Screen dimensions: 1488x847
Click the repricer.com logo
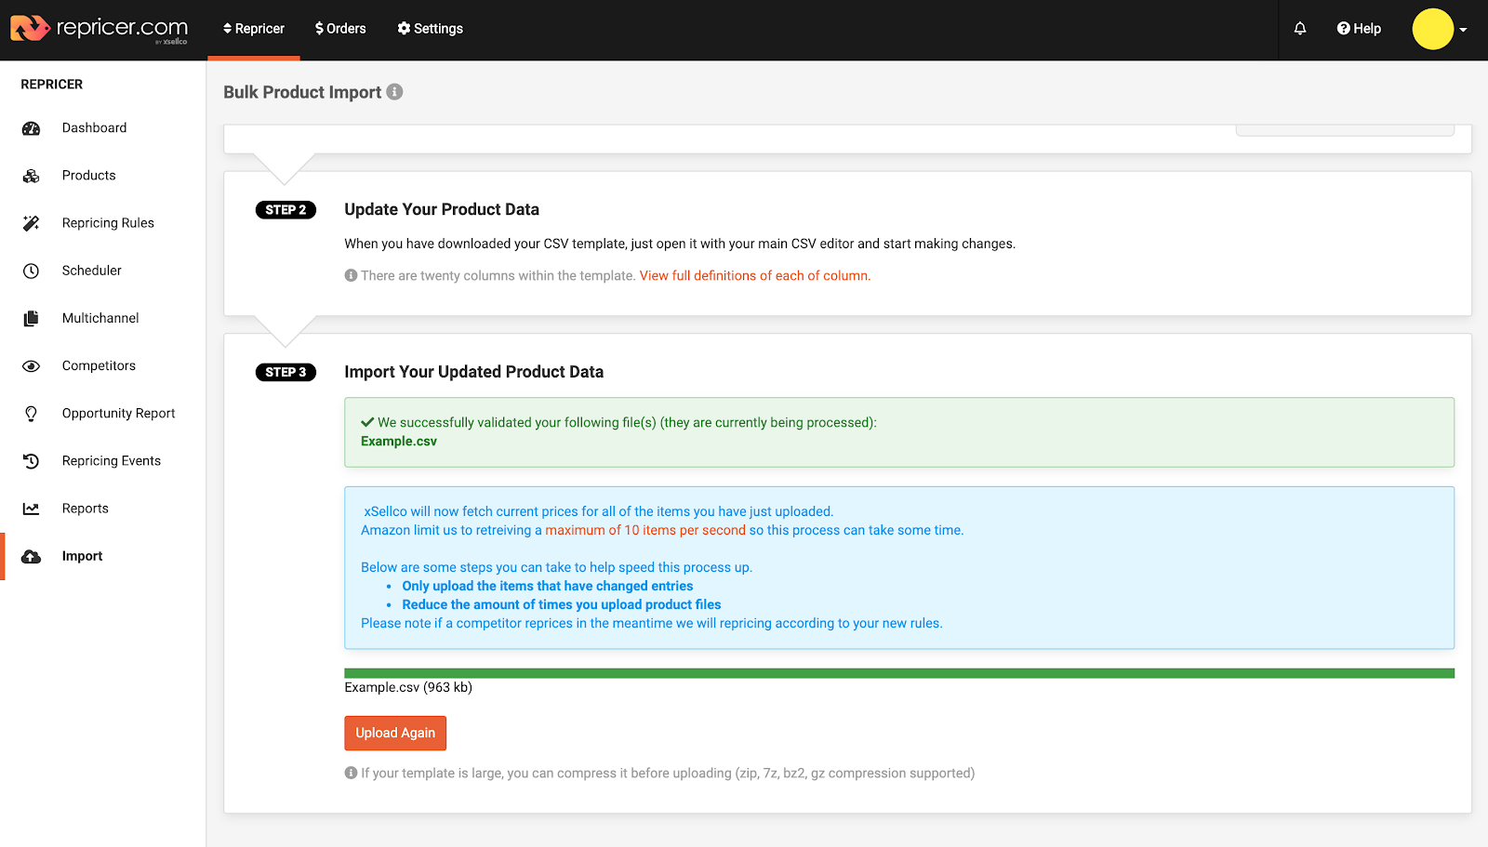100,29
